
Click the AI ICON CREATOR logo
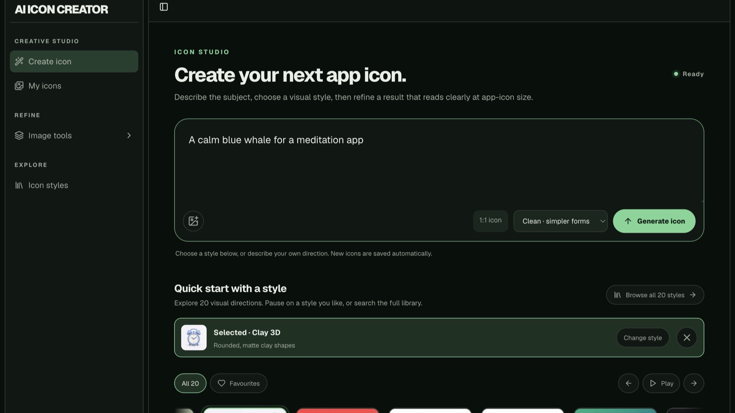tap(61, 9)
